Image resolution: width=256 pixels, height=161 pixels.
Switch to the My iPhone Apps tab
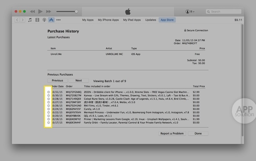108,20
